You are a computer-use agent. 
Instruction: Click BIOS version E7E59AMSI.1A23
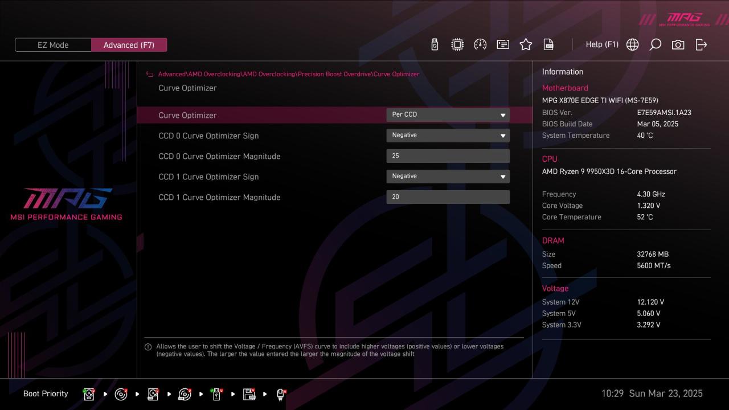point(664,113)
